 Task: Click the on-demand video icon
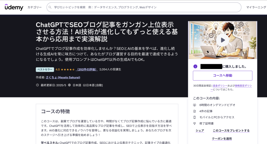pos(195,105)
